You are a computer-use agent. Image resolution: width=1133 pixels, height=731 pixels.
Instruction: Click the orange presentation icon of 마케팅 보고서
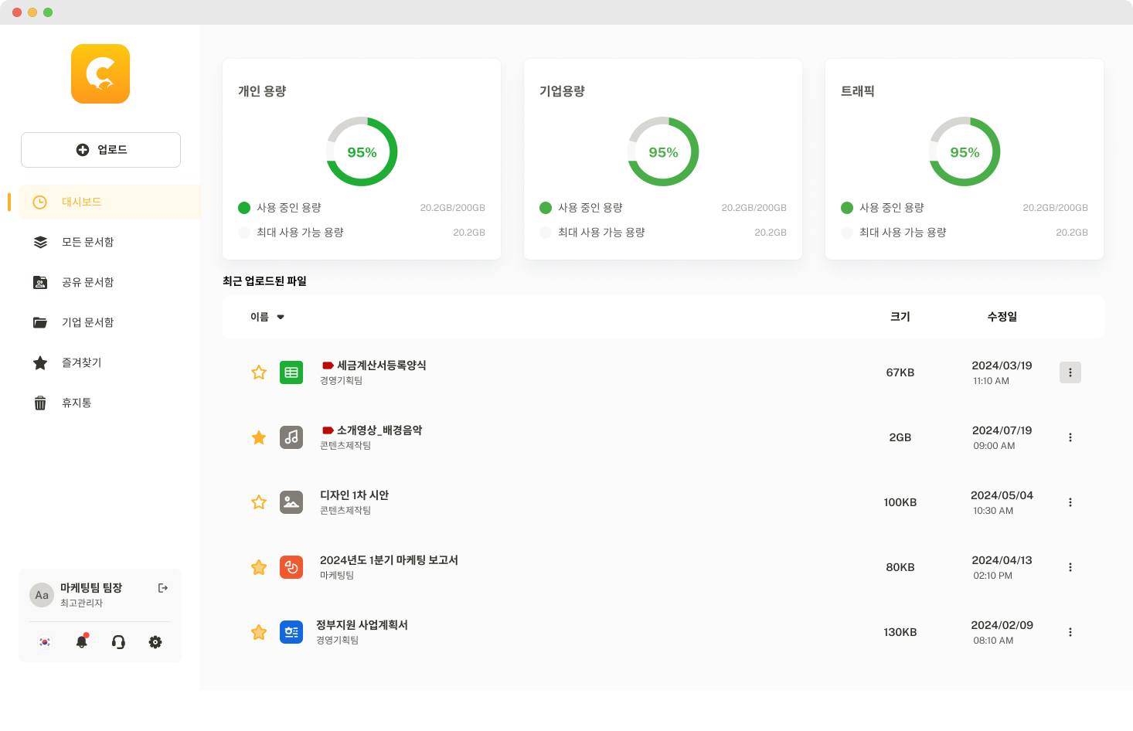291,567
